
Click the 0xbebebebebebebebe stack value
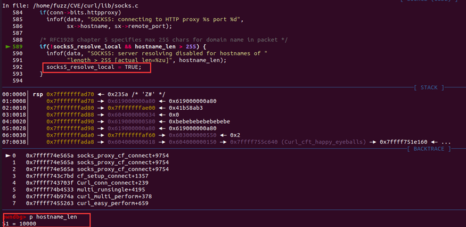coord(199,121)
